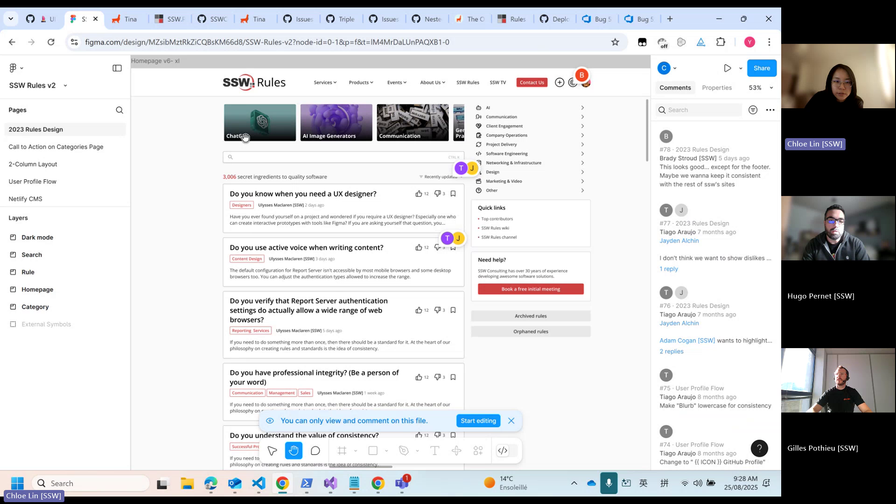The height and width of the screenshot is (504, 896).
Task: Switch to the Properties tab
Action: (x=717, y=88)
